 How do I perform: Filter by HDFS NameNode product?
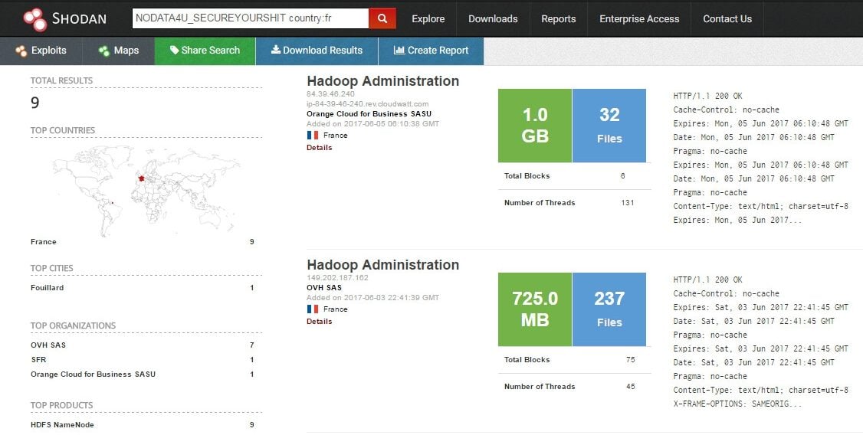(x=62, y=425)
